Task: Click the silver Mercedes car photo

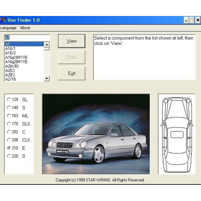Action: click(x=96, y=134)
